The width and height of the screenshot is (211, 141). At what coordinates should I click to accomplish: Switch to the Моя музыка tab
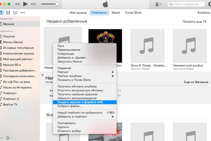tap(78, 13)
